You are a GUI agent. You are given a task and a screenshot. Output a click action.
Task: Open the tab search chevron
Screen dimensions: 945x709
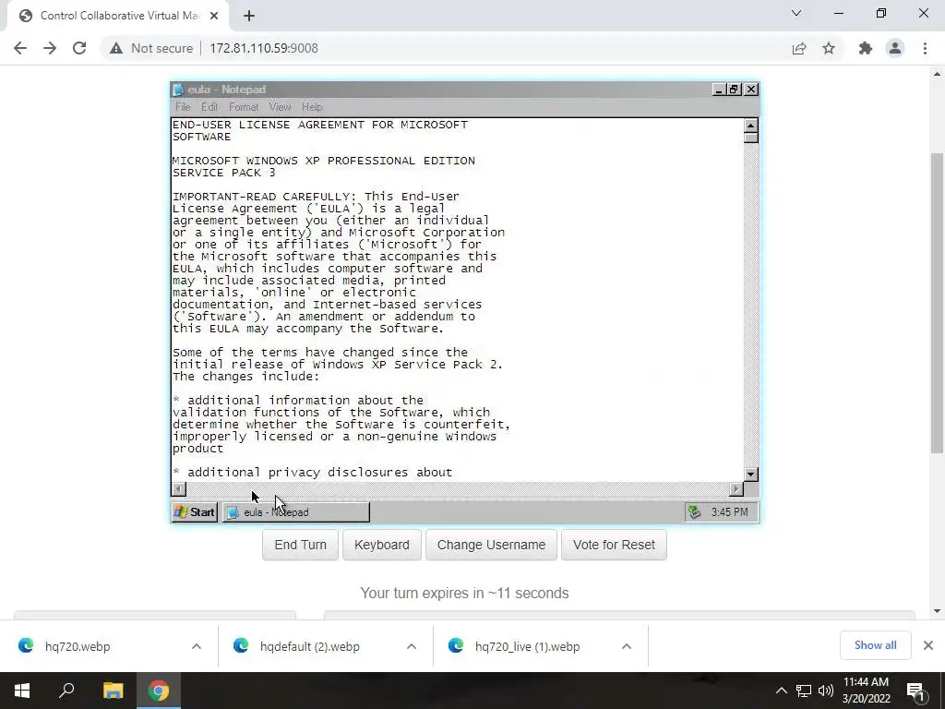(x=796, y=13)
